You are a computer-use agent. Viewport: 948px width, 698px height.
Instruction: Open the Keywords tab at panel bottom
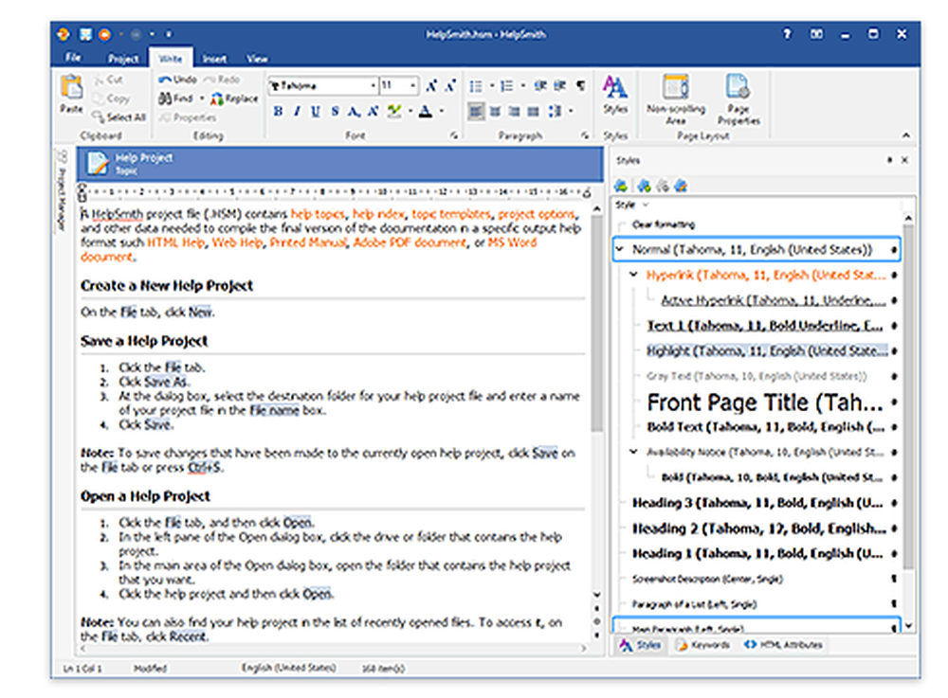[703, 645]
